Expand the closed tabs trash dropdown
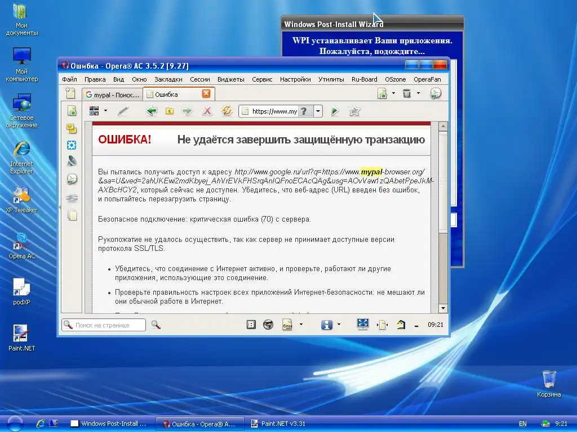 (418, 93)
